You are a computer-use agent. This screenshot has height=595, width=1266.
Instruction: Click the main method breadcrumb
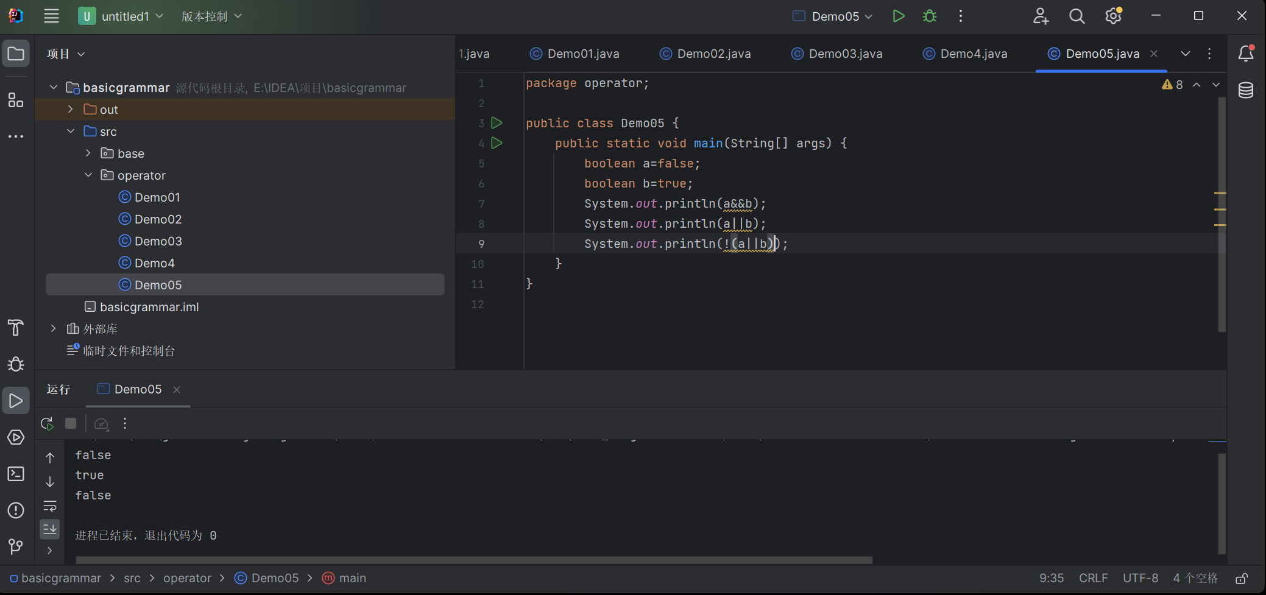point(345,578)
